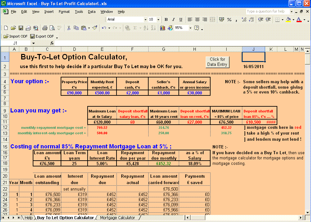Viewport: 311px width, 222px height.
Task: Select the Property Price cell £90,000
Action: (x=74, y=93)
